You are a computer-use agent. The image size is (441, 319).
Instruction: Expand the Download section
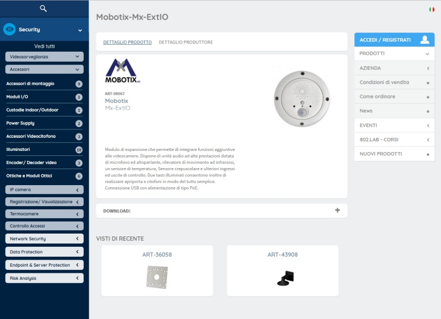pos(222,211)
